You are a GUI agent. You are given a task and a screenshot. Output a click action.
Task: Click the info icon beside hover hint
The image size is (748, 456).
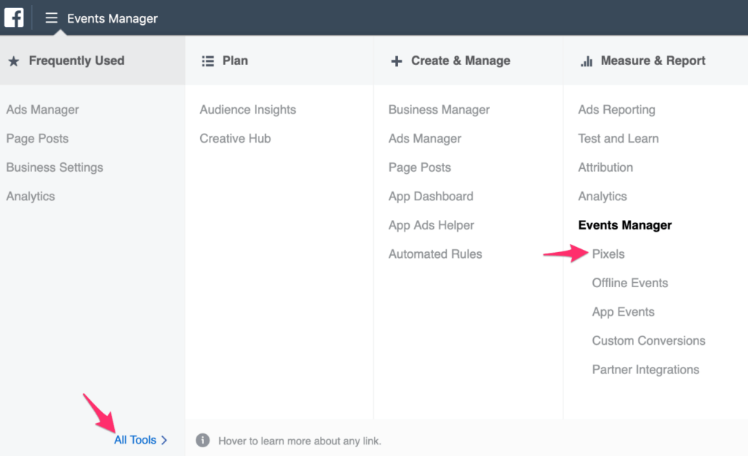pyautogui.click(x=203, y=441)
